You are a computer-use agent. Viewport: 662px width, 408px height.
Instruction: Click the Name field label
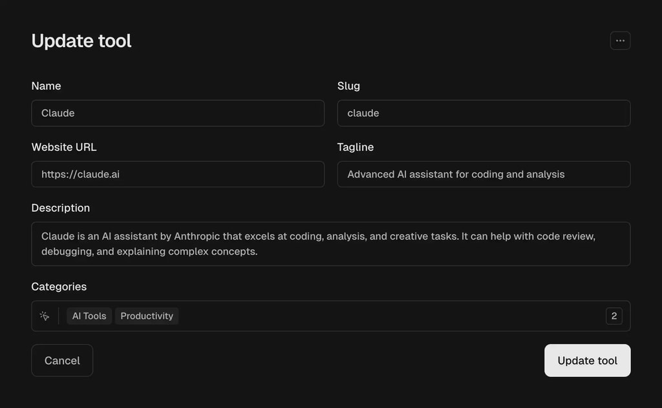[x=46, y=86]
